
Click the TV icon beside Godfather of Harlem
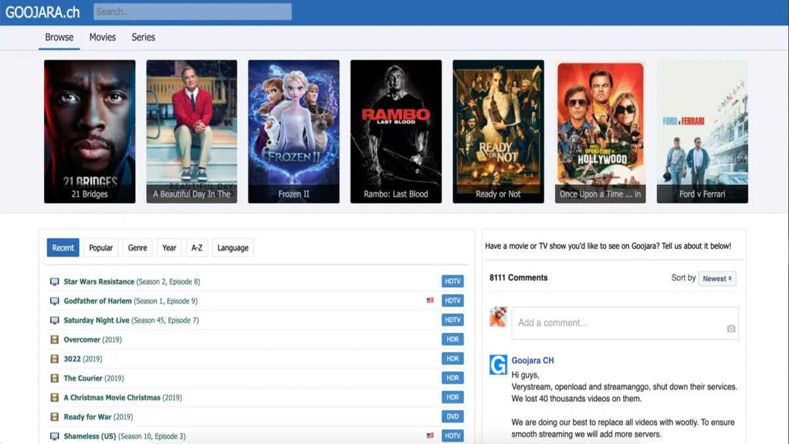[x=55, y=301]
